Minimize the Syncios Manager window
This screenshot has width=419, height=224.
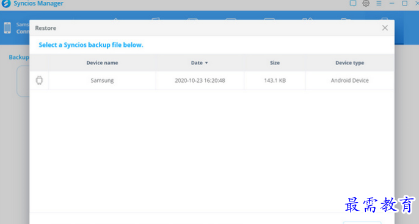pyautogui.click(x=392, y=3)
